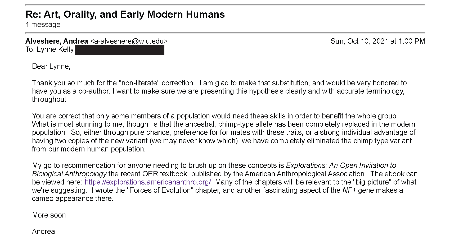The width and height of the screenshot is (450, 240).
Task: Click the '1 message' count label
Action: 43,25
